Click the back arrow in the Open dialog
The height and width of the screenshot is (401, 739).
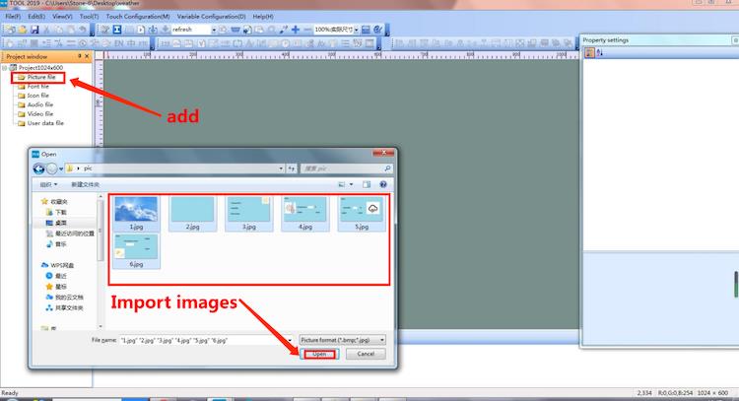pos(39,168)
